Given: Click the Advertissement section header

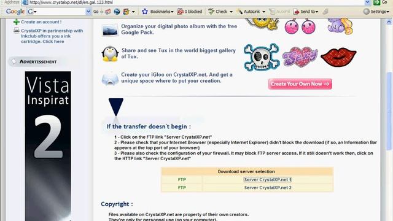Looking at the screenshot, I should pyautogui.click(x=38, y=61).
